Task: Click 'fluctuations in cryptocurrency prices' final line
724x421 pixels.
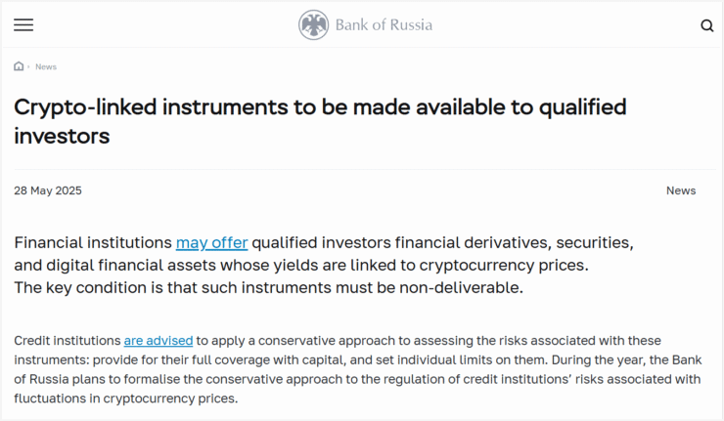Action: [x=125, y=398]
